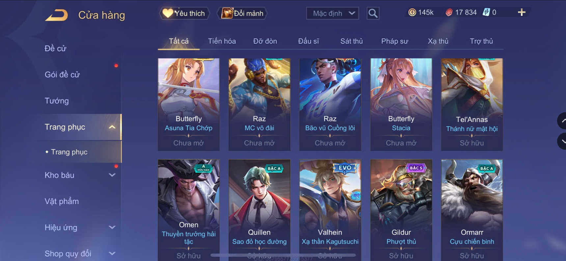Image resolution: width=566 pixels, height=261 pixels.
Task: Click the plus icon to add currency
Action: tap(522, 13)
